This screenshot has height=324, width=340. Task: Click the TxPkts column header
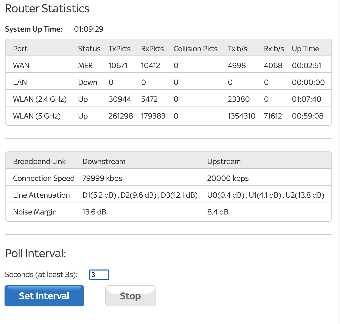(x=119, y=49)
